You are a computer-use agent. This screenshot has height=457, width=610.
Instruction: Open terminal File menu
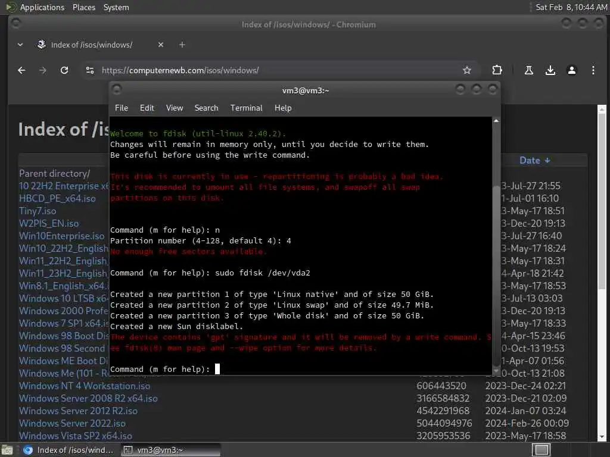[122, 108]
